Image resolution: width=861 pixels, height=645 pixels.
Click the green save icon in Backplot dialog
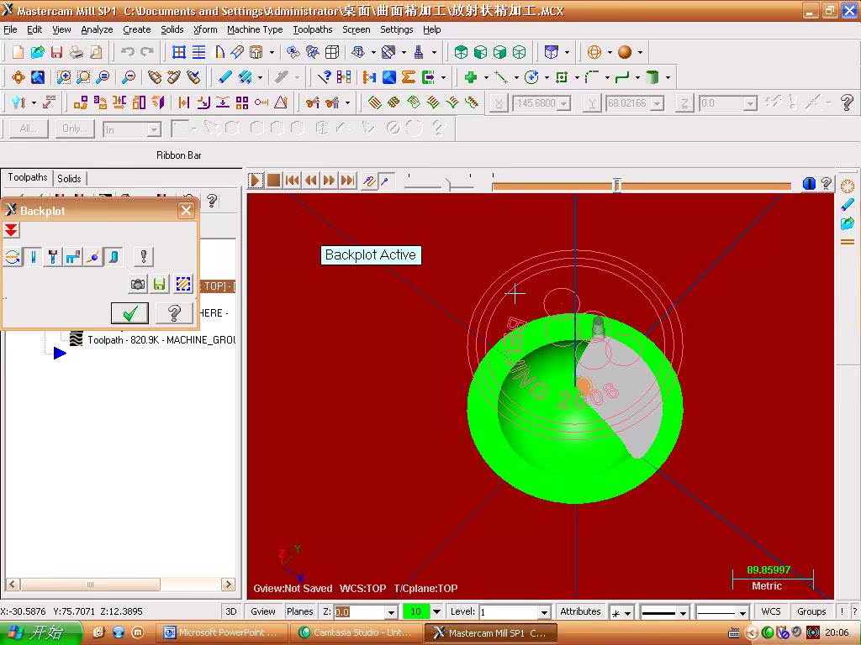[159, 284]
